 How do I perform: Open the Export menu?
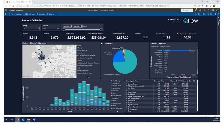(20, 14)
